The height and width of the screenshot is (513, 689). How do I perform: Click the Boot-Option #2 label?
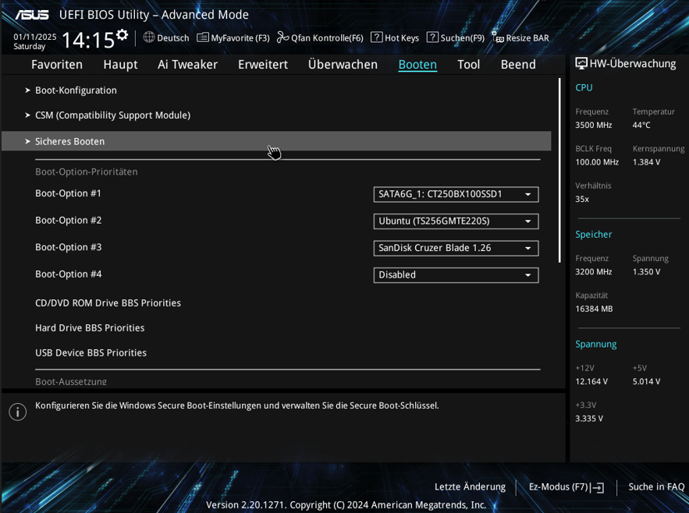(68, 220)
